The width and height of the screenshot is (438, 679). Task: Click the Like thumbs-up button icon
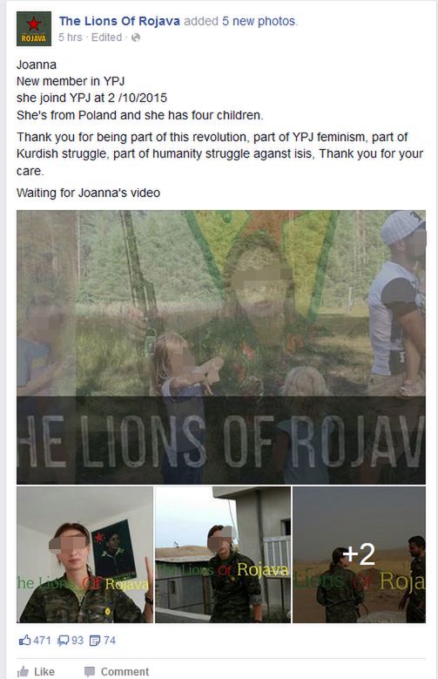[x=23, y=672]
